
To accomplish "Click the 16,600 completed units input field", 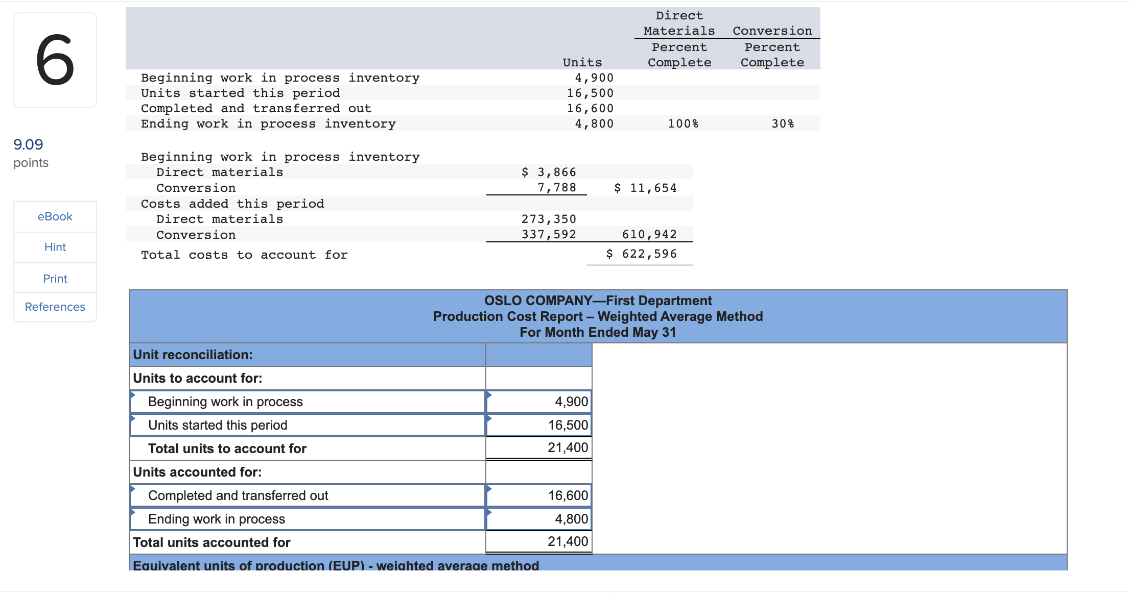I will tap(539, 495).
